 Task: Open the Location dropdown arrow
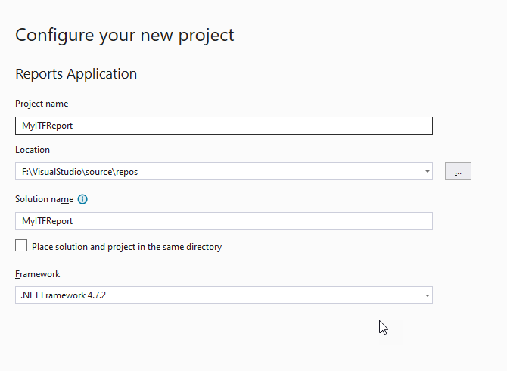[427, 171]
